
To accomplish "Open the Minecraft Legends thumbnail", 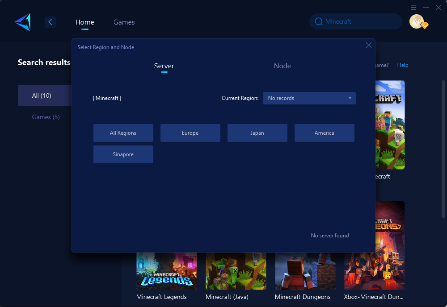I will [x=166, y=271].
